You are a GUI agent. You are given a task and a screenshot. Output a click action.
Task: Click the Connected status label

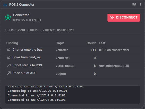tap(21, 15)
